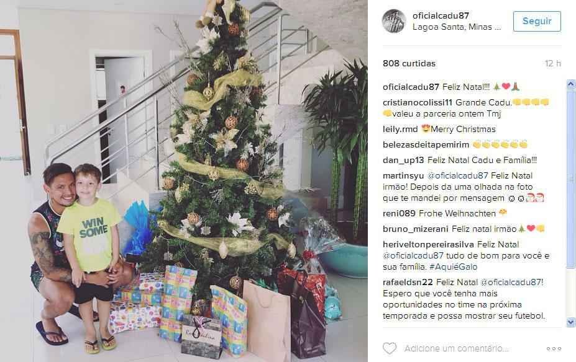Screen dimensions: 576x362
Task: Click the Christmas tree post photo
Action: point(184,181)
